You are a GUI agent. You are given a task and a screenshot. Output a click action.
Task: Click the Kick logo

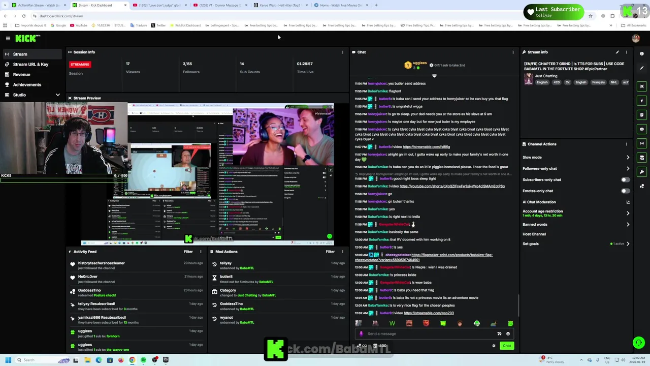click(27, 38)
